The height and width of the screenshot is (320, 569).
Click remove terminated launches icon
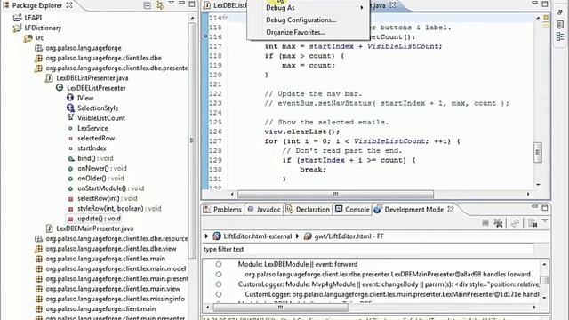pyautogui.click(x=499, y=223)
